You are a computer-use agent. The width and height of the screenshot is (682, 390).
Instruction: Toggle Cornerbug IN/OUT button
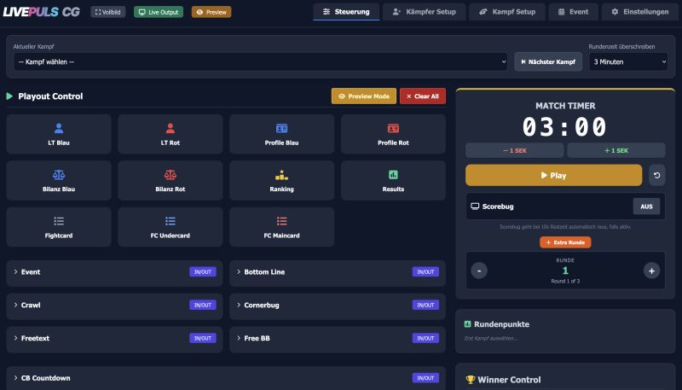425,305
